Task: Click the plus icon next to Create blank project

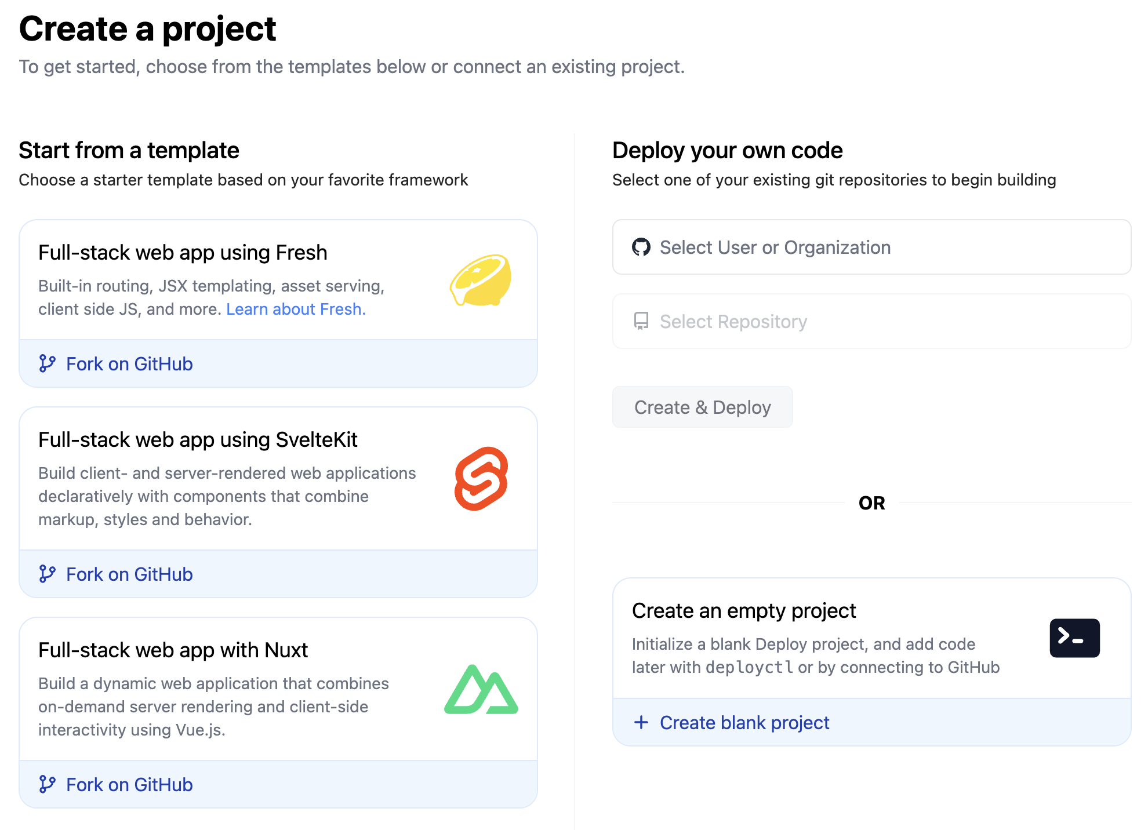Action: 641,723
